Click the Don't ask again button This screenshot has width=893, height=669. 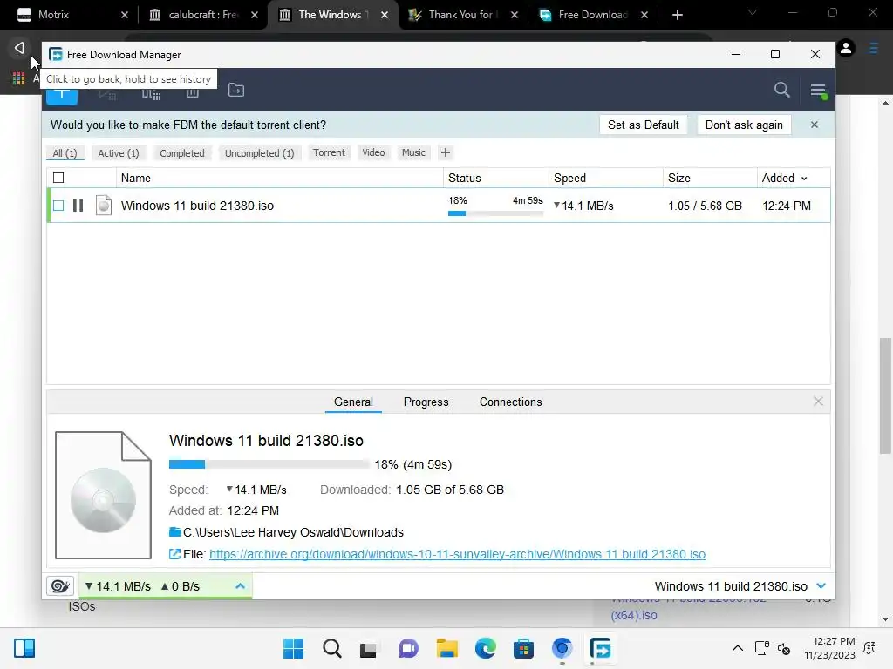pyautogui.click(x=744, y=125)
